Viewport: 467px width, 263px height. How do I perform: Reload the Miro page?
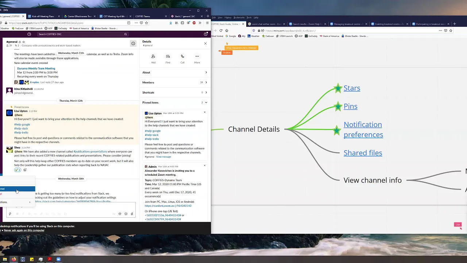221,31
